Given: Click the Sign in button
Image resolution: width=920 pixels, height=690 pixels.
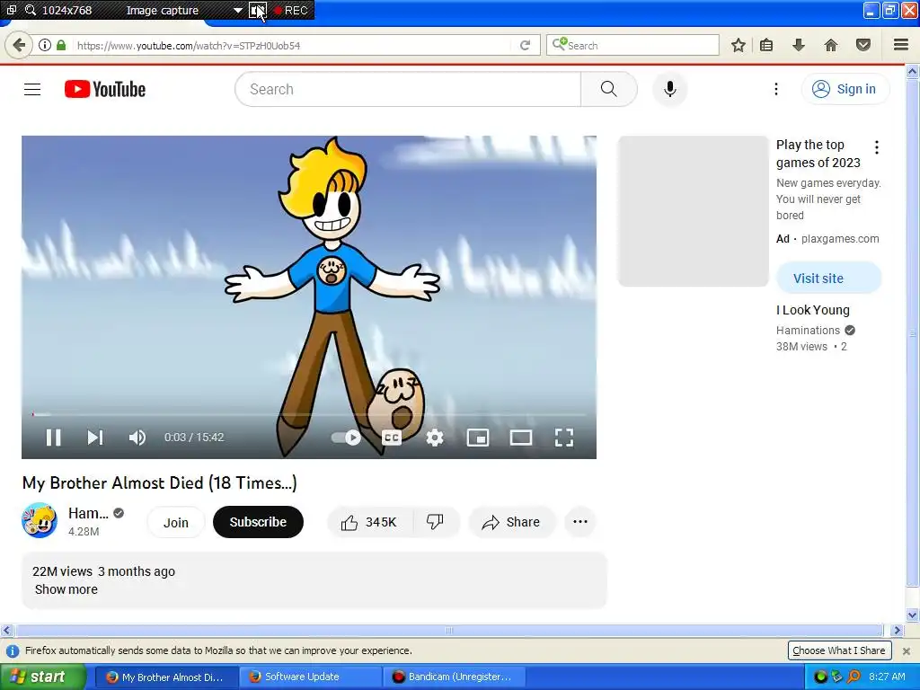Looking at the screenshot, I should 845,89.
